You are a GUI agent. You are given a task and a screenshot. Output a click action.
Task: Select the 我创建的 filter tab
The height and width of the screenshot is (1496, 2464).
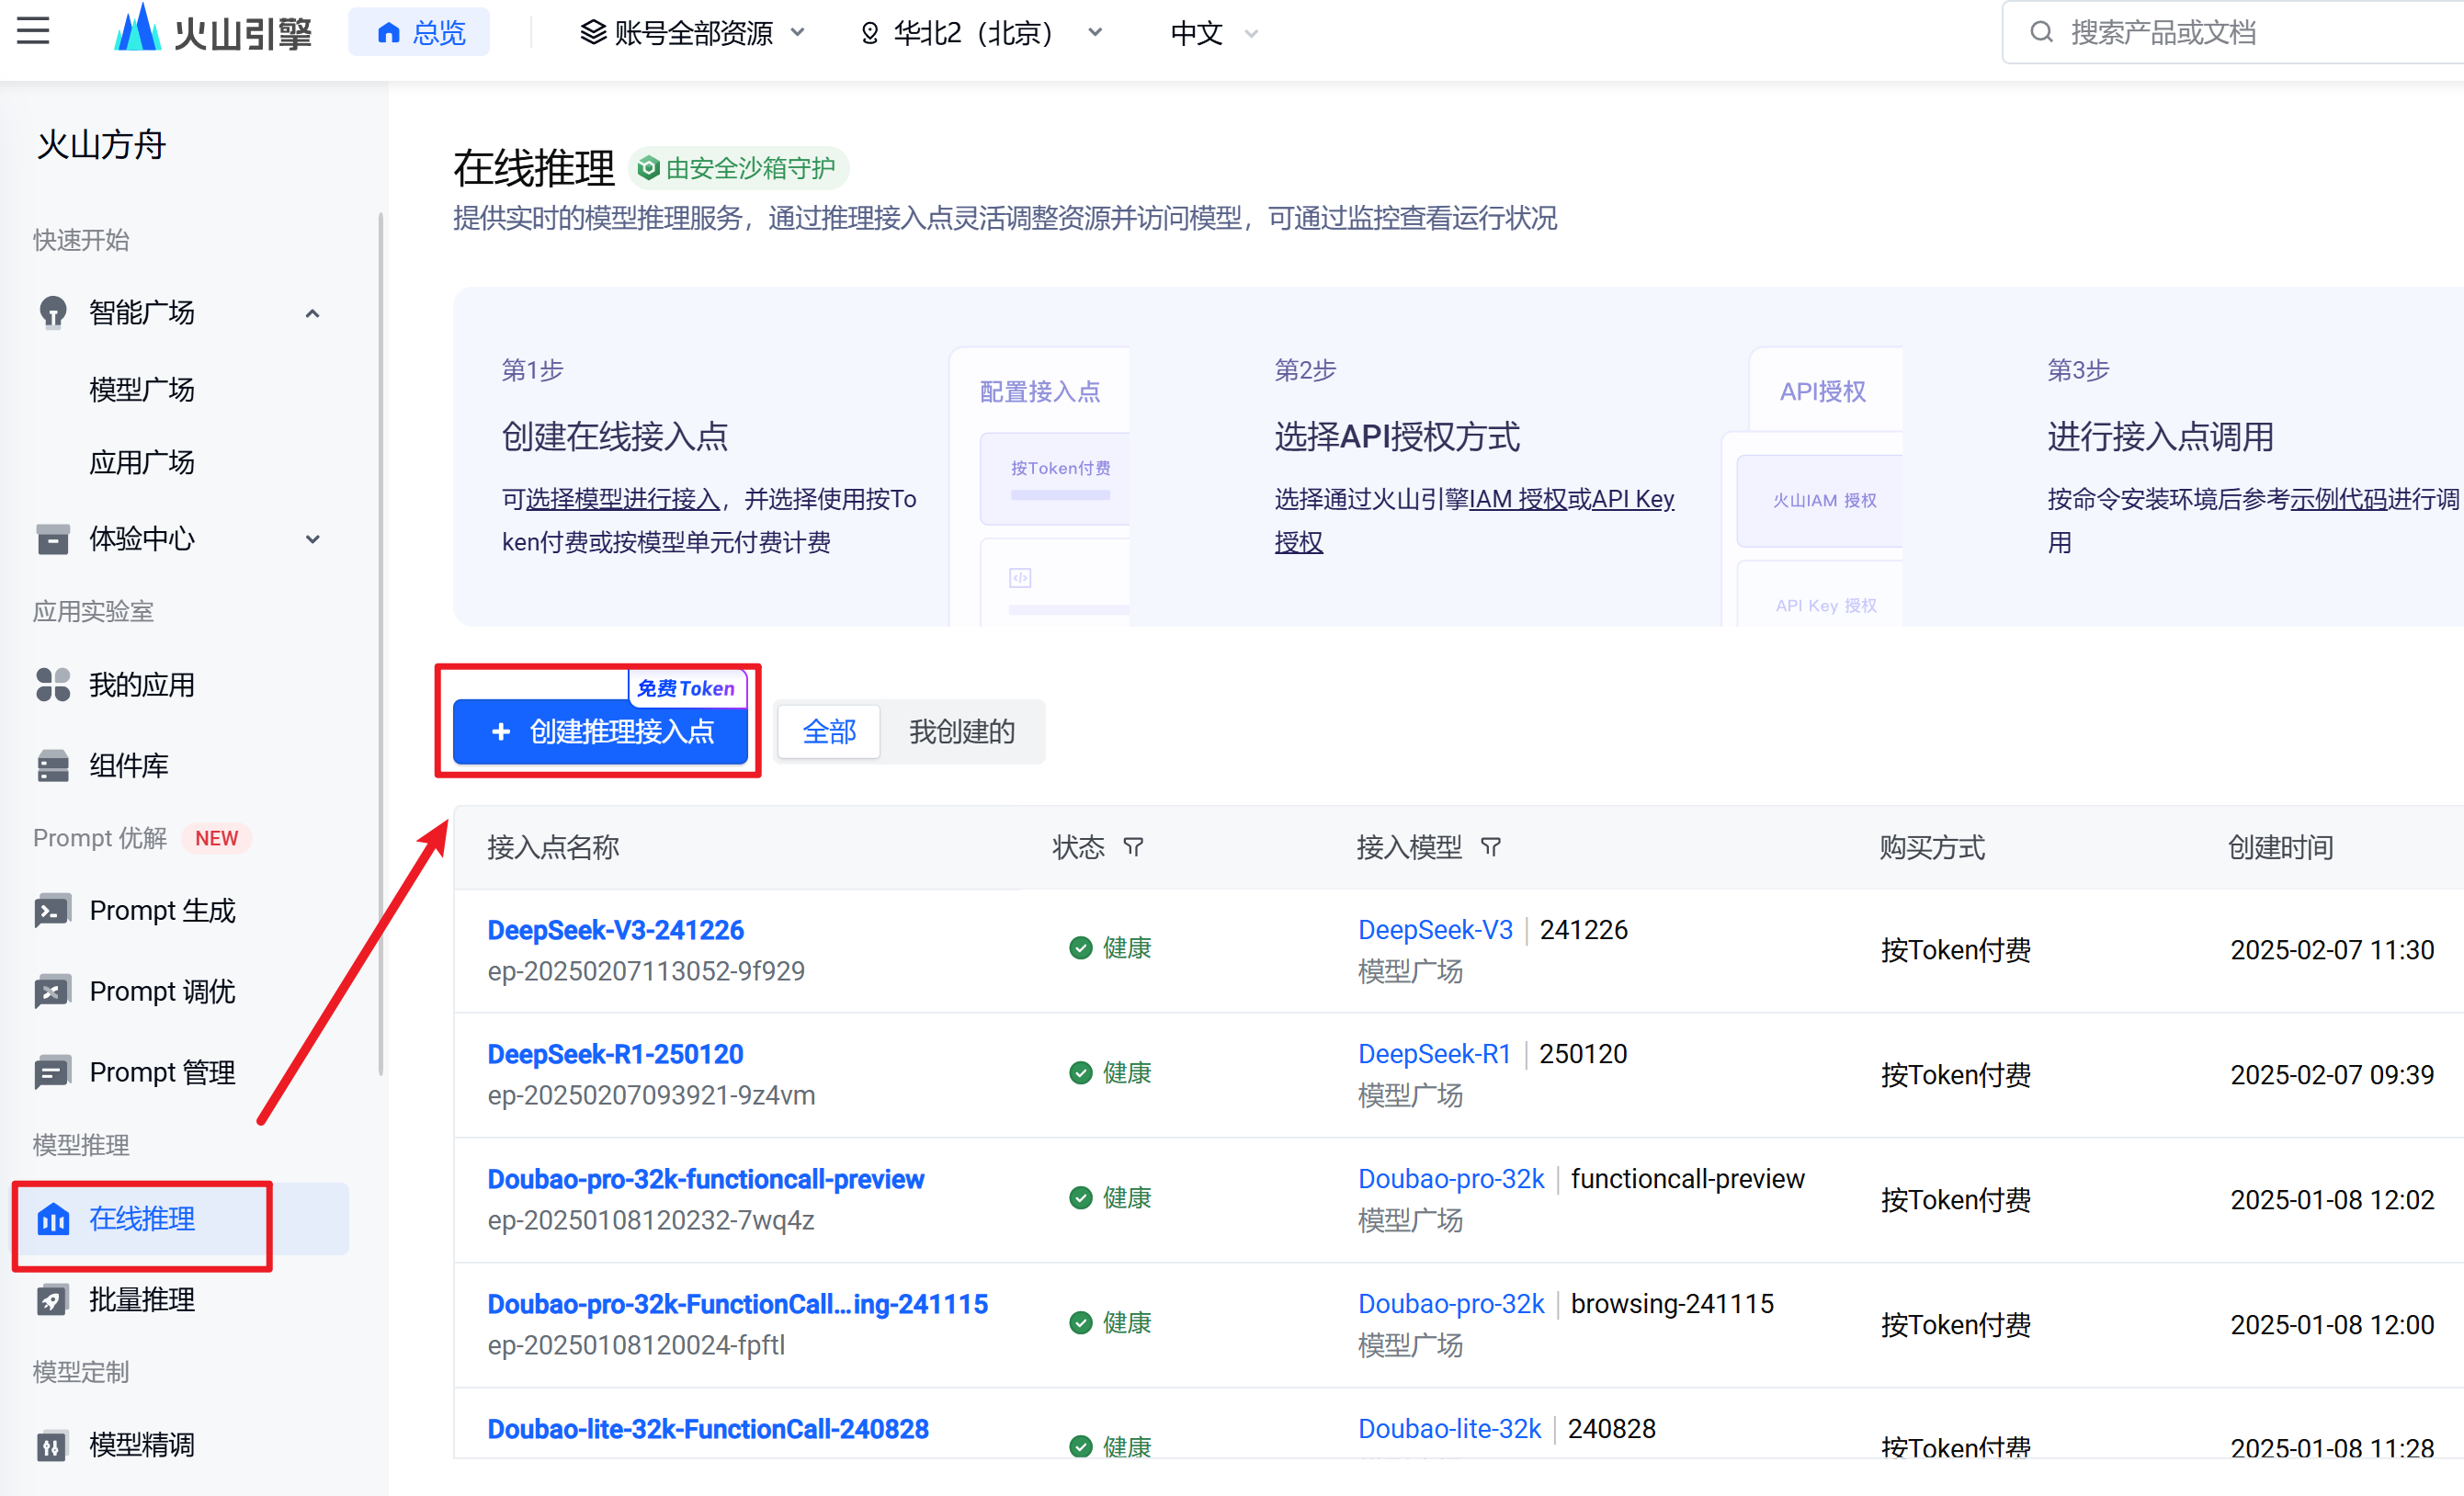coord(961,732)
